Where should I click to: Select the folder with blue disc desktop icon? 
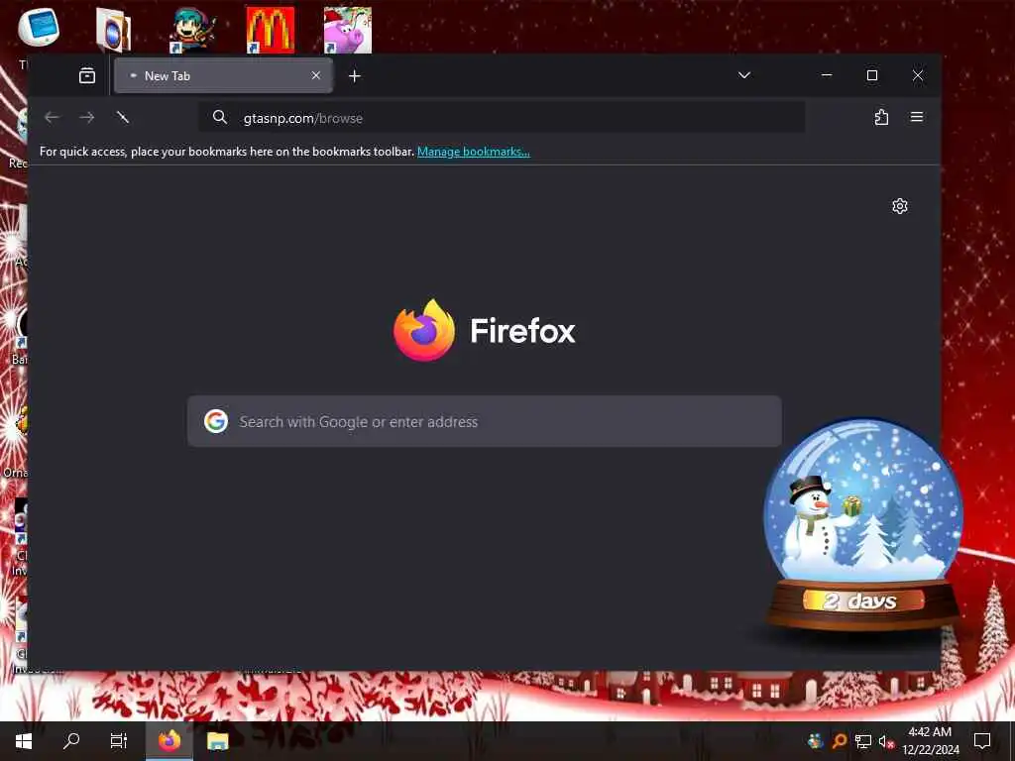(x=114, y=30)
